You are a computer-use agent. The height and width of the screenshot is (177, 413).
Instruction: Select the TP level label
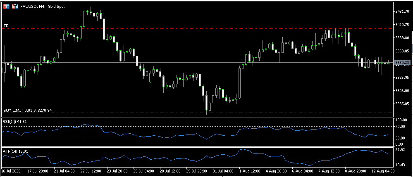[6, 26]
